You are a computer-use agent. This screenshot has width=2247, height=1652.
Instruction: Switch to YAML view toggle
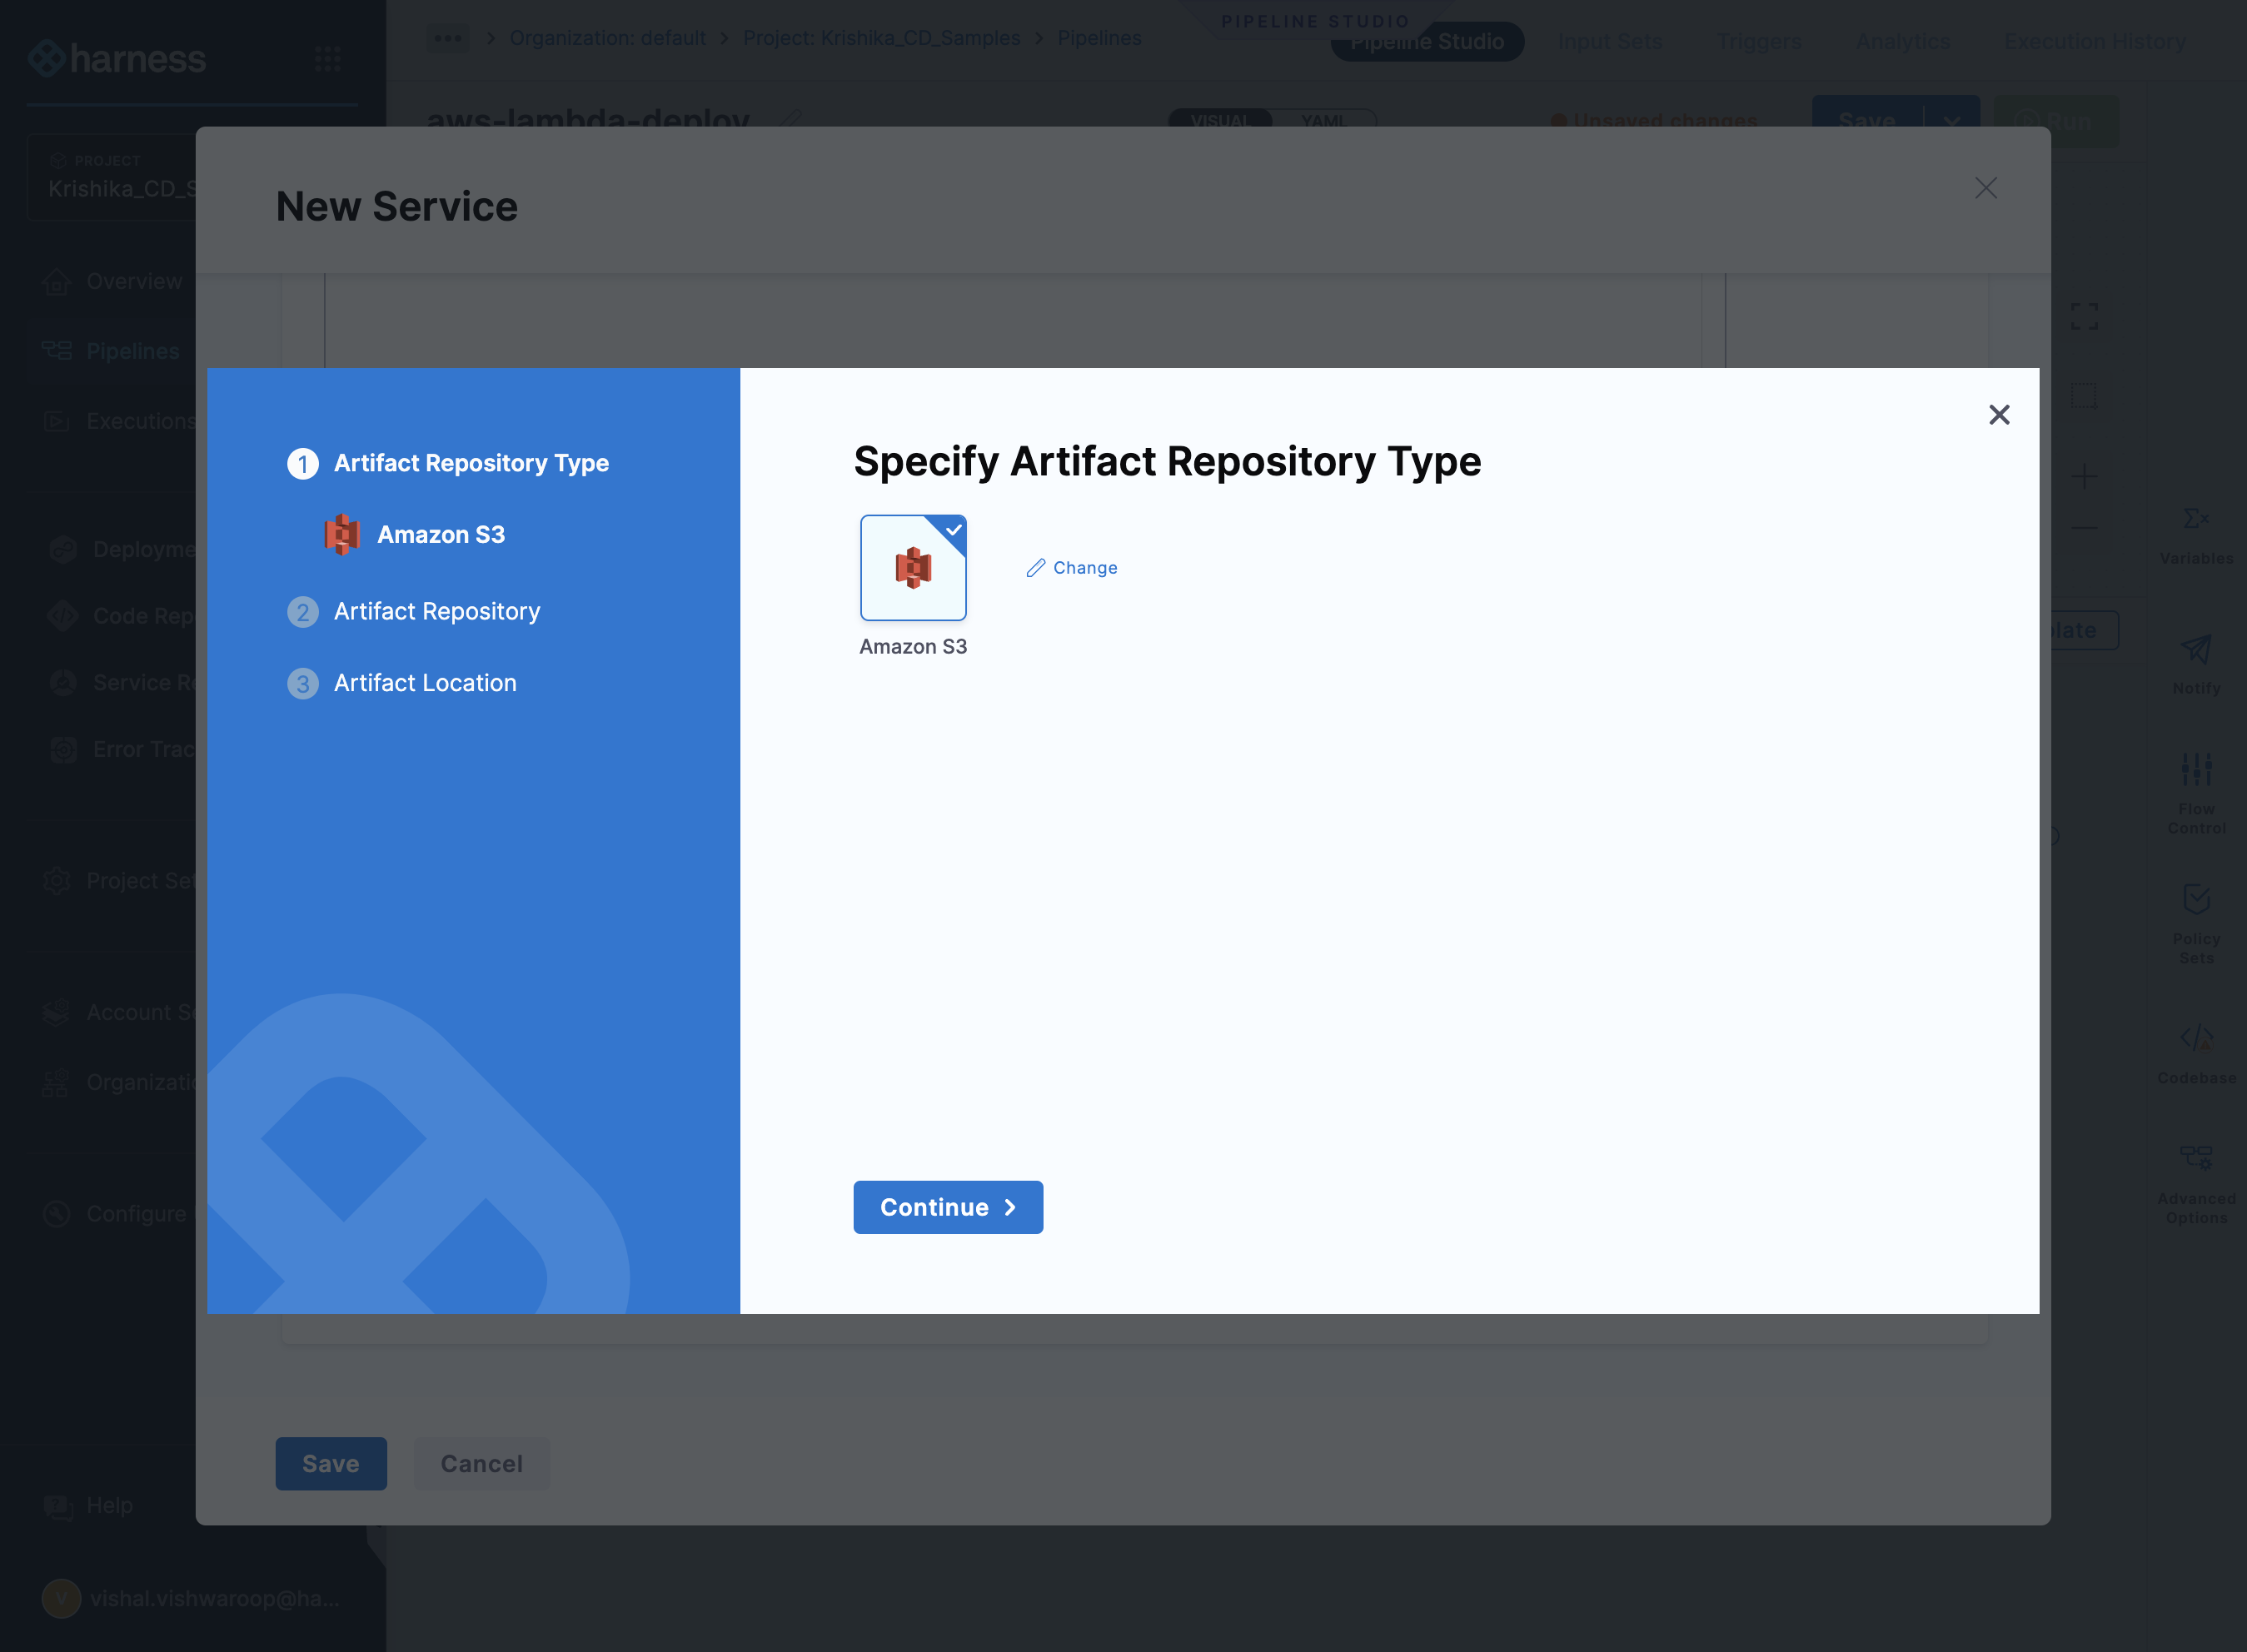tap(1323, 121)
